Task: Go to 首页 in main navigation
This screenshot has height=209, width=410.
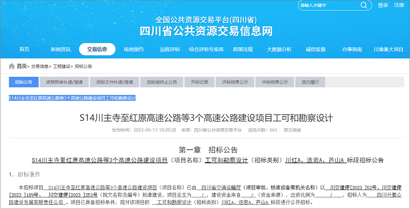Action: 24,49
